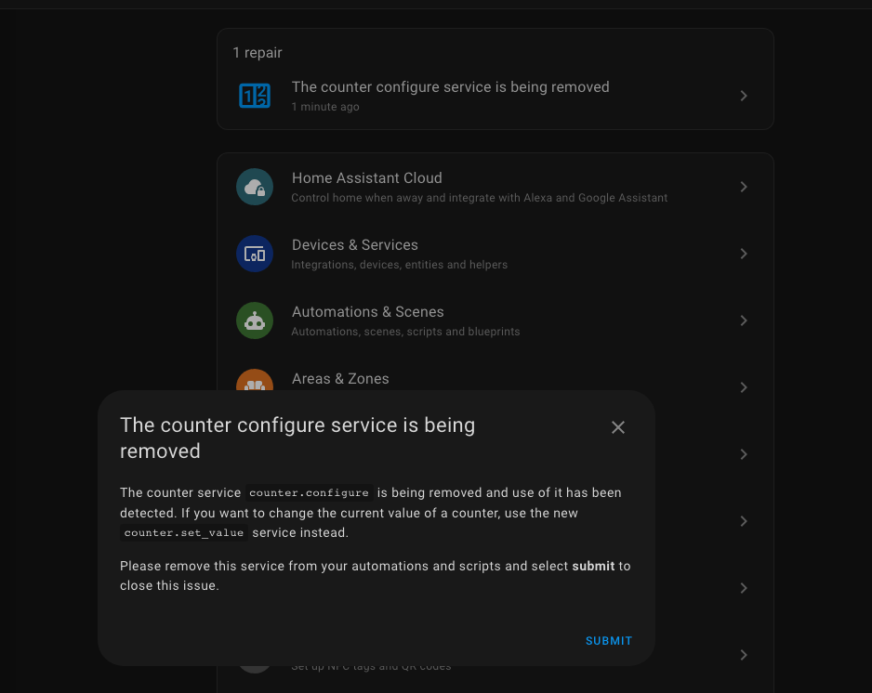Dismiss the repair dialog with the X
Screen dimensions: 872x693
coord(618,427)
